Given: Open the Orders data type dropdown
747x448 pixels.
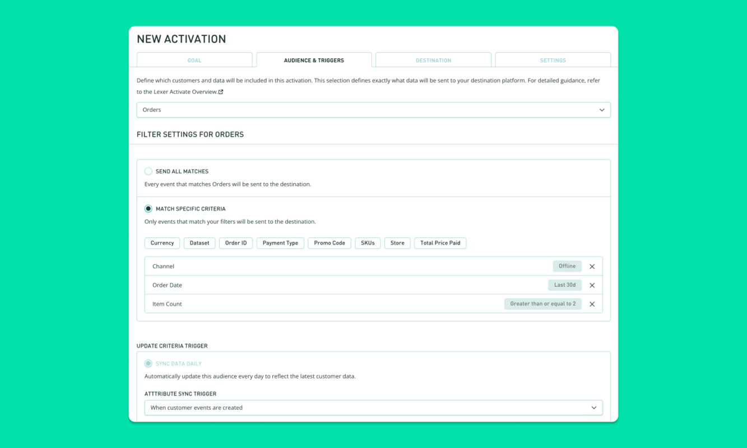Looking at the screenshot, I should tap(374, 110).
